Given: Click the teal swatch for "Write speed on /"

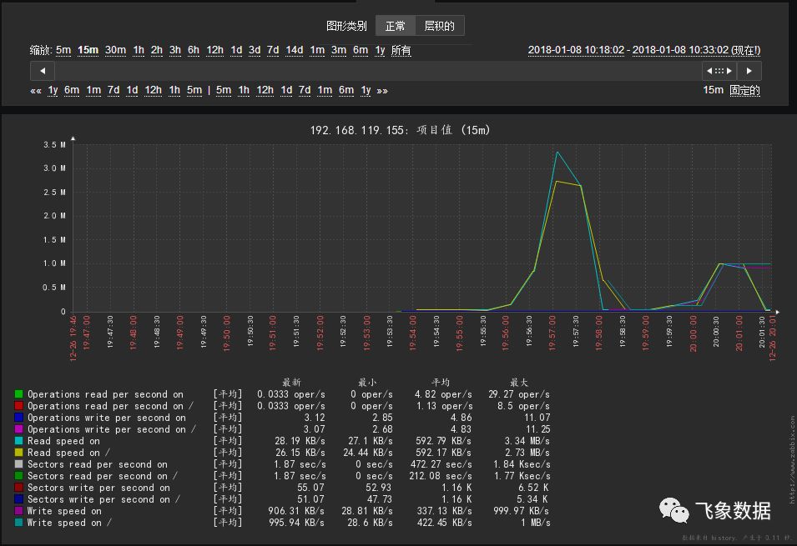Looking at the screenshot, I should pyautogui.click(x=19, y=523).
